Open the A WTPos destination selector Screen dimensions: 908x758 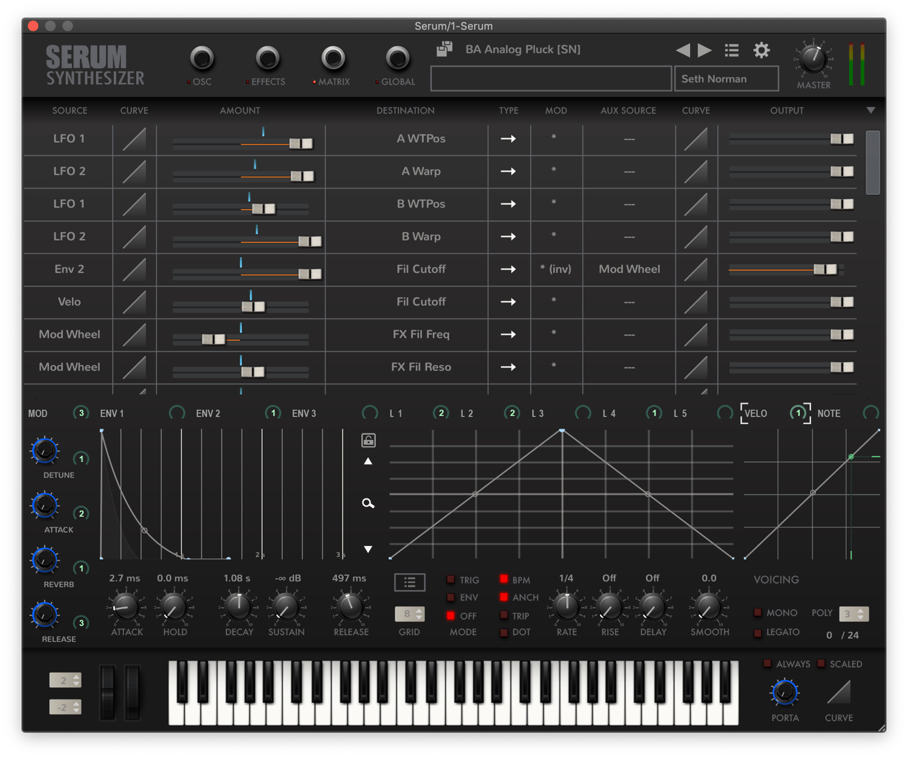point(421,139)
